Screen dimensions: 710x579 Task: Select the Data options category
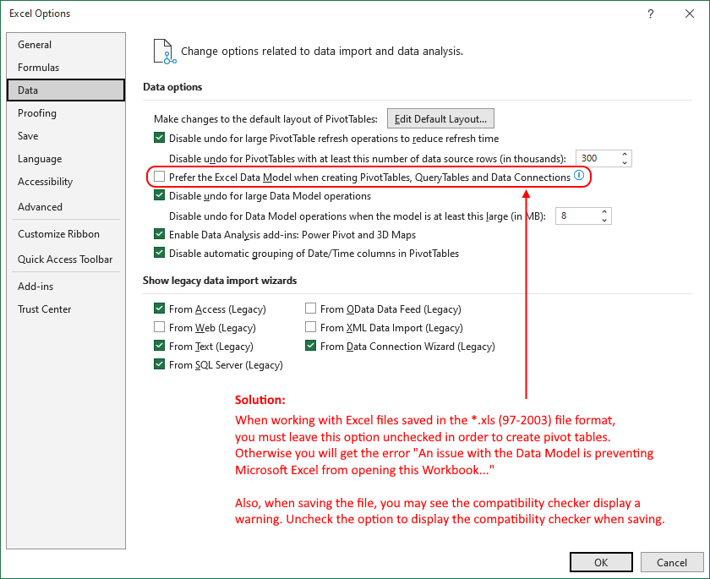pyautogui.click(x=66, y=90)
